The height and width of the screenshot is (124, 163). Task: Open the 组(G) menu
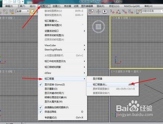point(33,6)
